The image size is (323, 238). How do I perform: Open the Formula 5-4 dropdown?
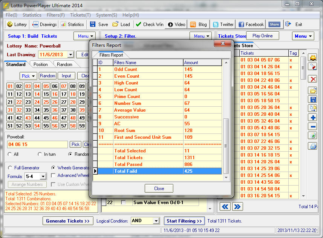43,177
